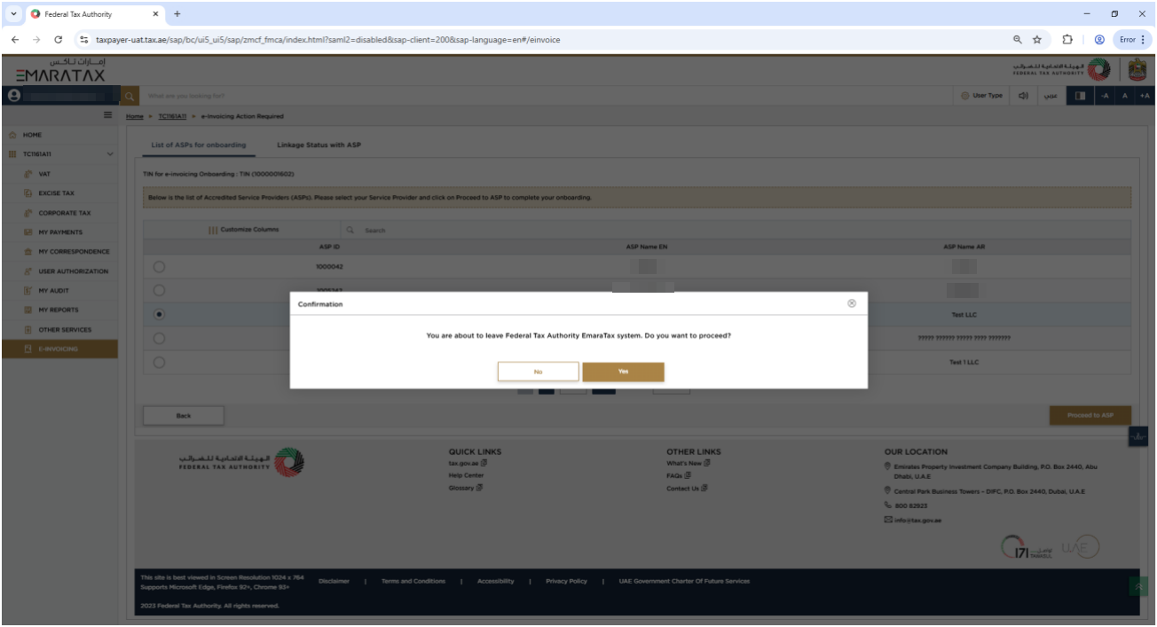Open the Contact Us link

(686, 488)
